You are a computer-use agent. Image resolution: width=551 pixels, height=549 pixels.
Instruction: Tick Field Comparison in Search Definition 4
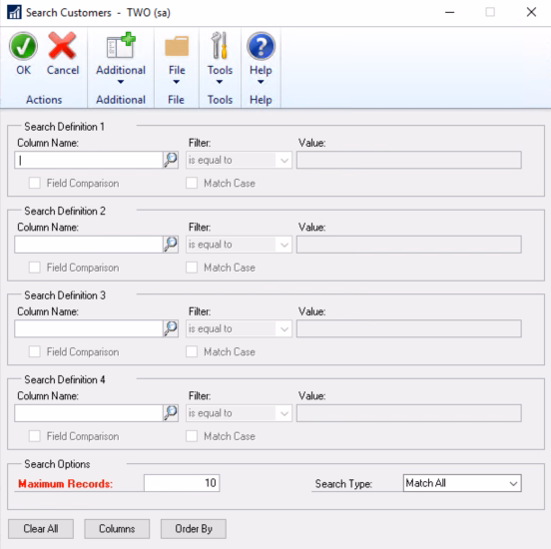point(34,436)
